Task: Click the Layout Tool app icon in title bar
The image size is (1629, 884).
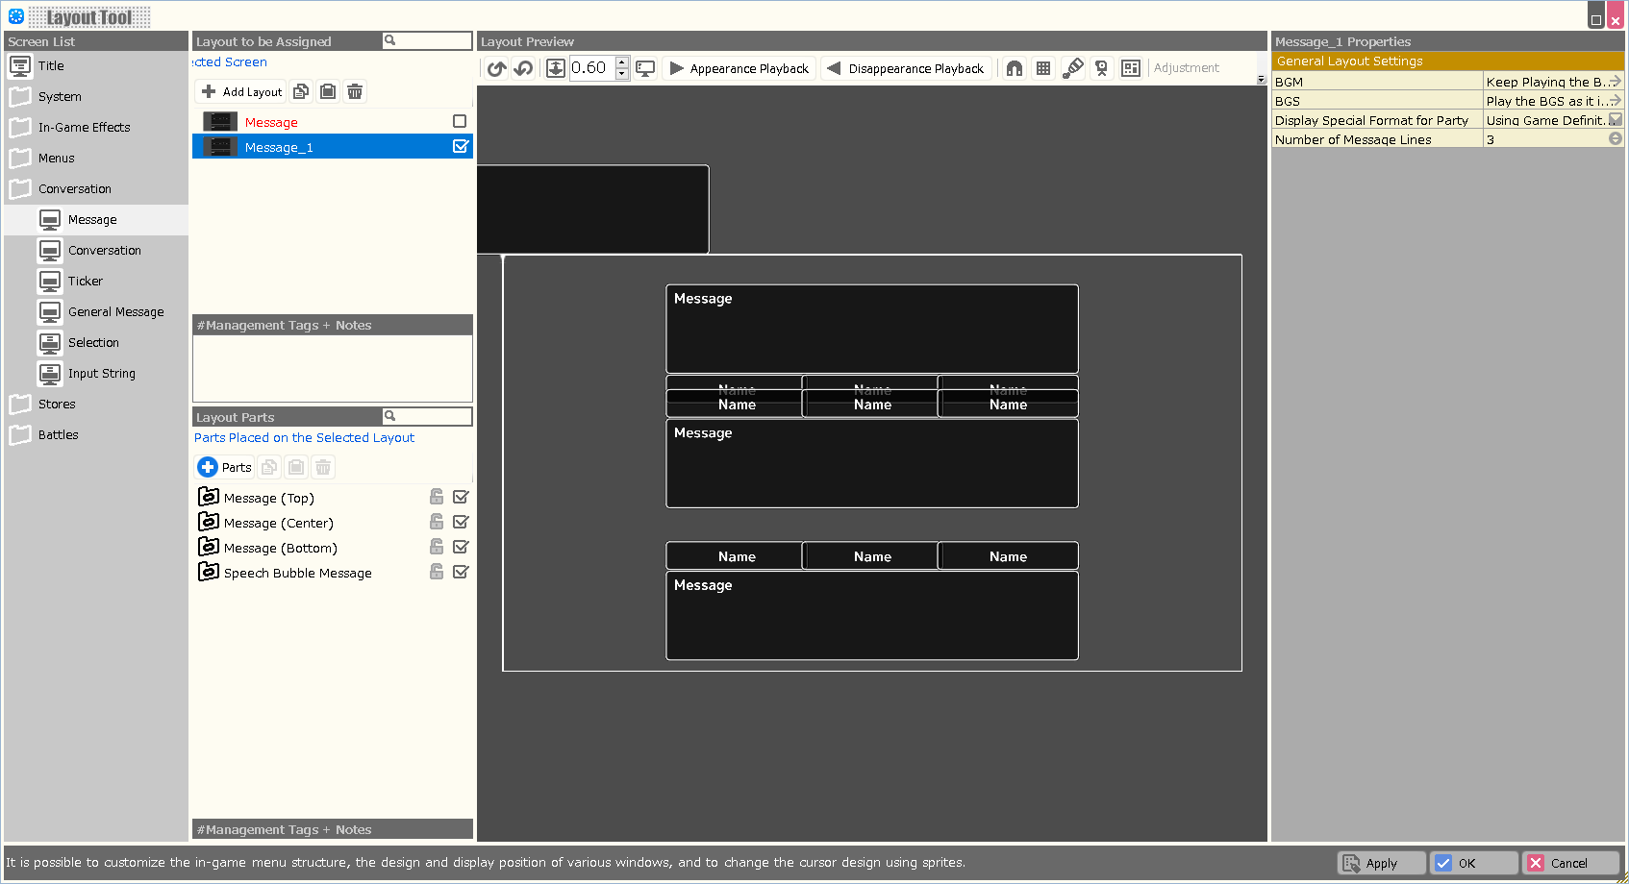Action: [x=16, y=16]
